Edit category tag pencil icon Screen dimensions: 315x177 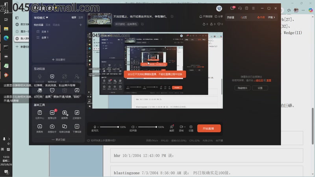142,24
